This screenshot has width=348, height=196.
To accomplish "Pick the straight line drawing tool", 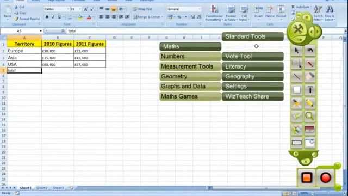I will pyautogui.click(x=297, y=77).
